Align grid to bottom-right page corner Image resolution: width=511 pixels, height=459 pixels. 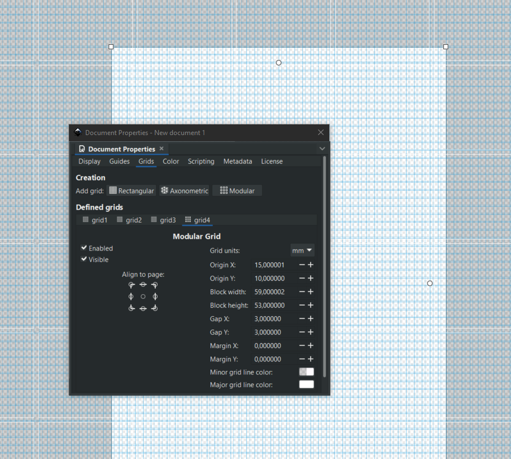pyautogui.click(x=155, y=308)
